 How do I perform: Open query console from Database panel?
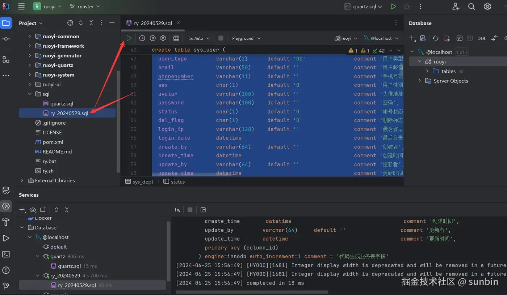[459, 38]
